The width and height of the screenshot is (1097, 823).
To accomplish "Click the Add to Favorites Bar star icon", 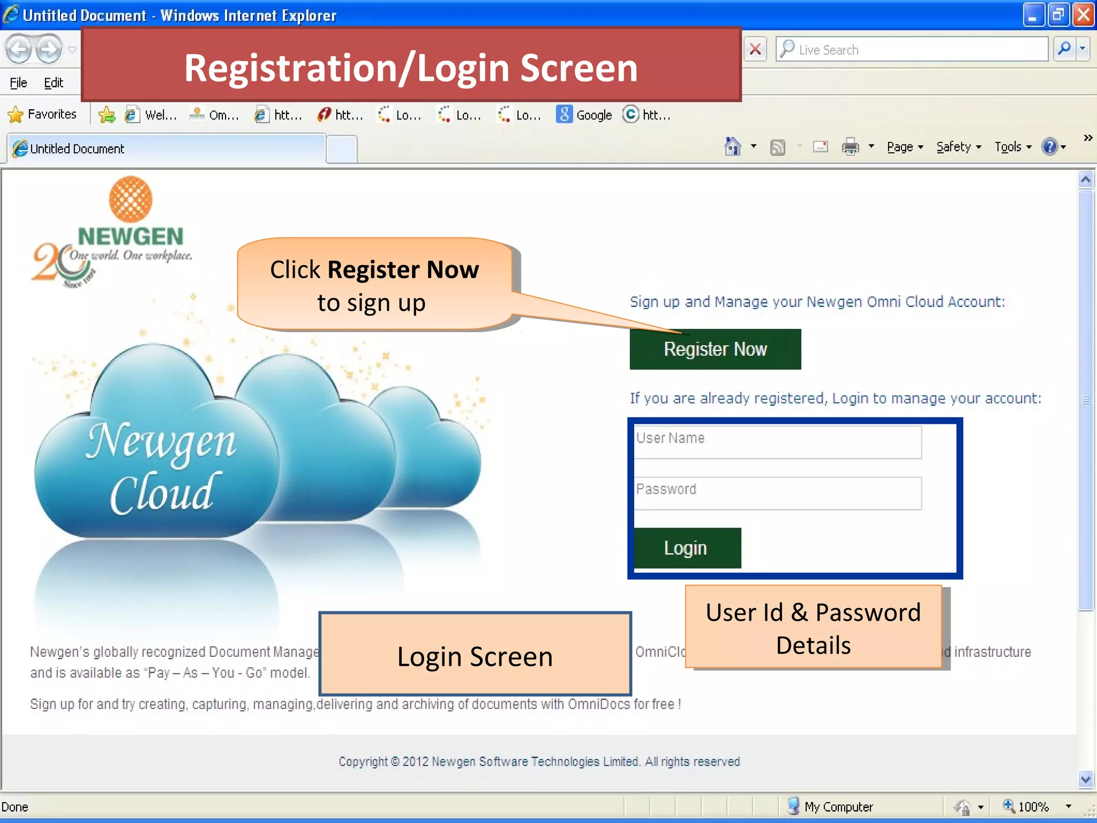I will [107, 115].
